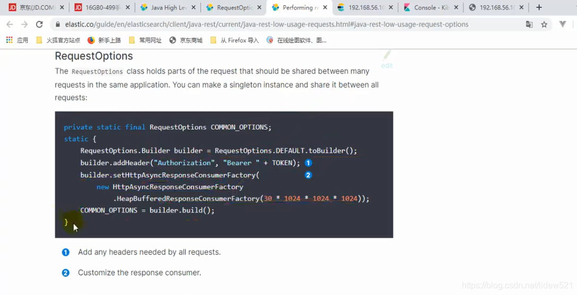Click callout 2 beside consumer note
This screenshot has width=577, height=295.
click(x=65, y=273)
